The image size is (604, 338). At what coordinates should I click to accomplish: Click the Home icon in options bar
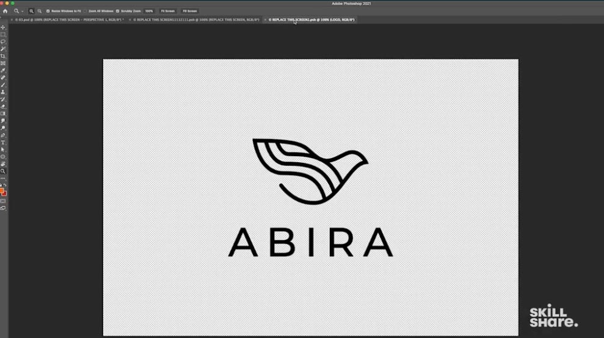[5, 11]
